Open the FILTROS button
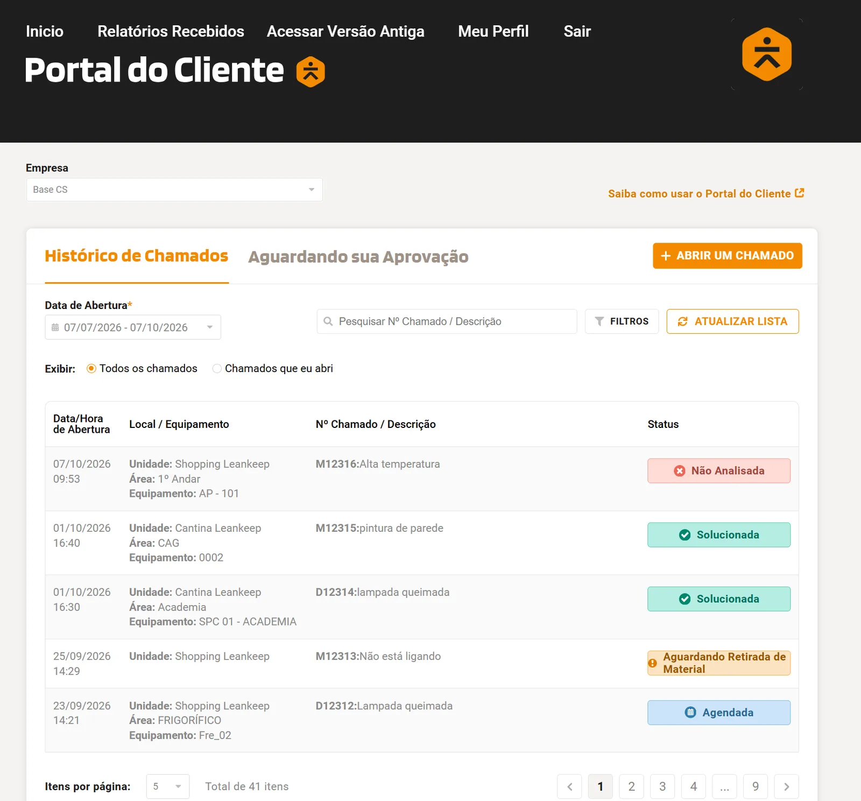The height and width of the screenshot is (801, 861). tap(622, 321)
